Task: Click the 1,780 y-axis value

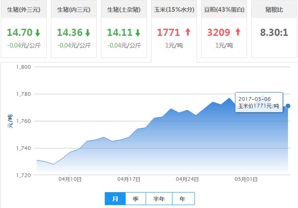Action: [x=23, y=94]
